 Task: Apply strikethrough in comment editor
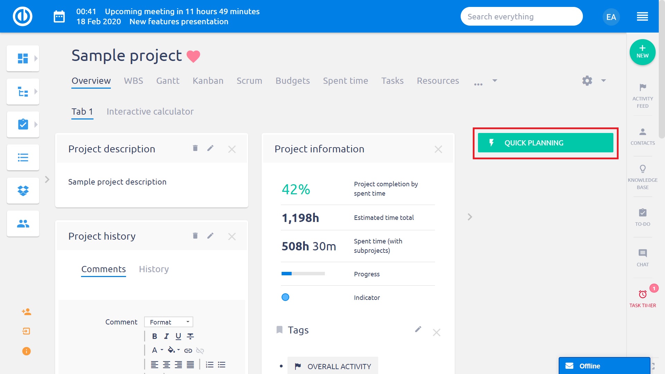click(x=190, y=336)
